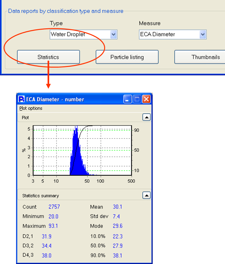Click the ECA Diameter window system icon
This screenshot has width=225, height=264.
click(x=22, y=99)
